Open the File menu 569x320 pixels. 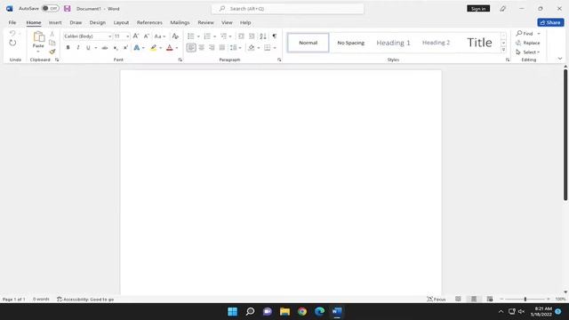point(12,22)
